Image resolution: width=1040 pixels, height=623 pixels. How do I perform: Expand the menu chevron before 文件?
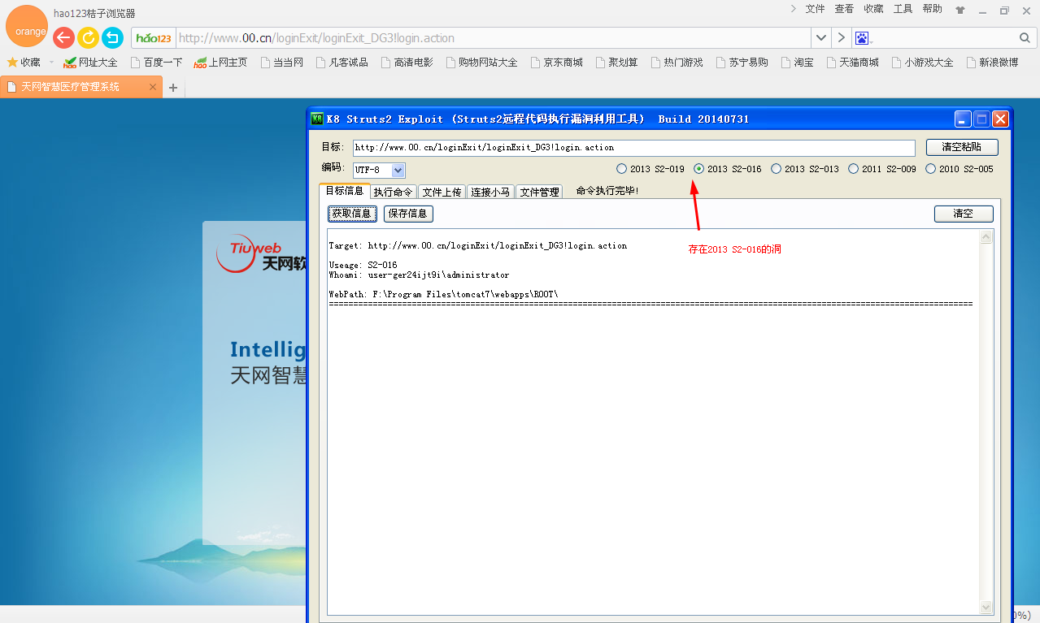pyautogui.click(x=793, y=9)
